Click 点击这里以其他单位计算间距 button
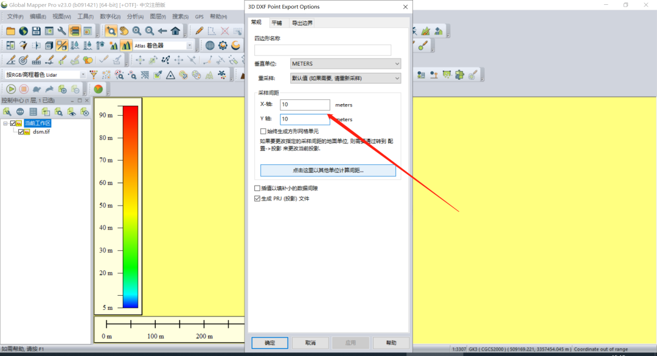 pyautogui.click(x=328, y=170)
